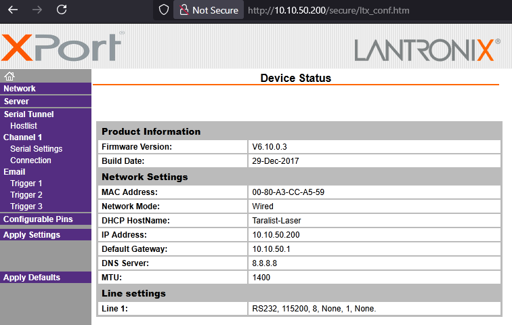Click the Default Gateway label
The image size is (512, 325).
(x=134, y=249)
